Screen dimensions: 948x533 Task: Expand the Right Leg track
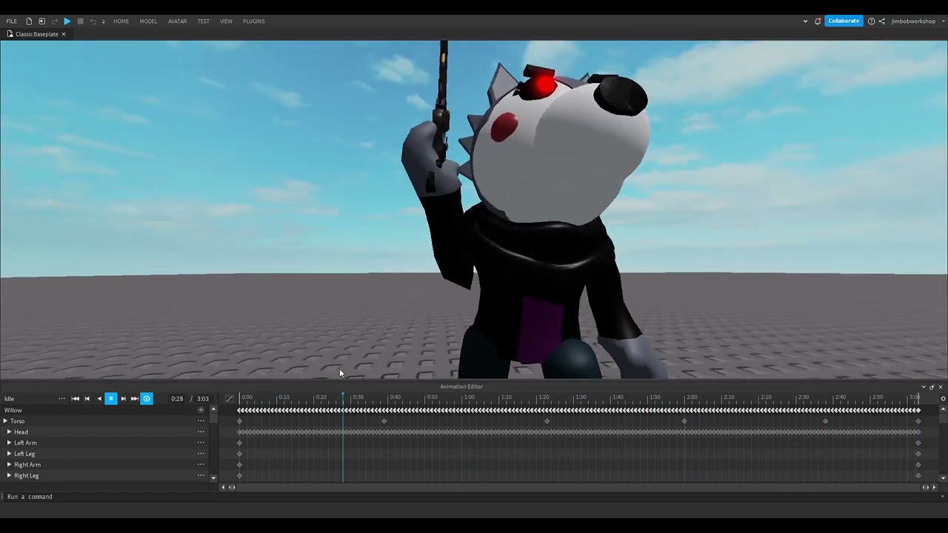coord(9,475)
